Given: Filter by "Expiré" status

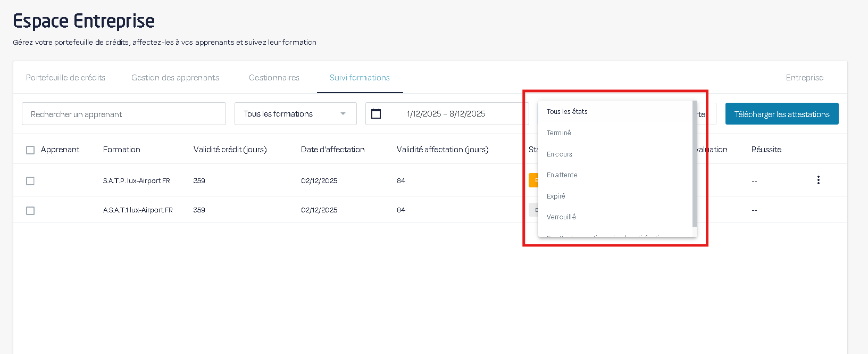Looking at the screenshot, I should point(556,196).
